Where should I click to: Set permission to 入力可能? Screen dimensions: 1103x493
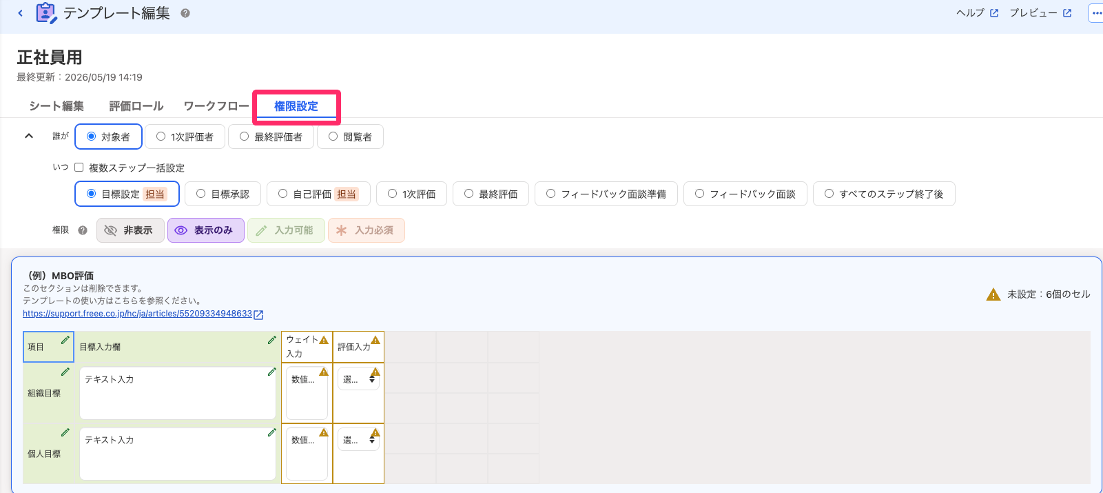[x=286, y=230]
